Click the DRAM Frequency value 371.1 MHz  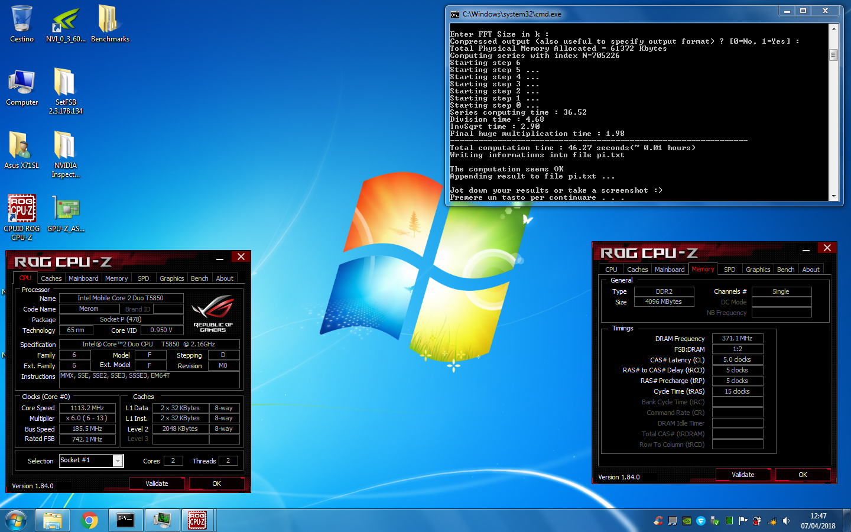(738, 338)
